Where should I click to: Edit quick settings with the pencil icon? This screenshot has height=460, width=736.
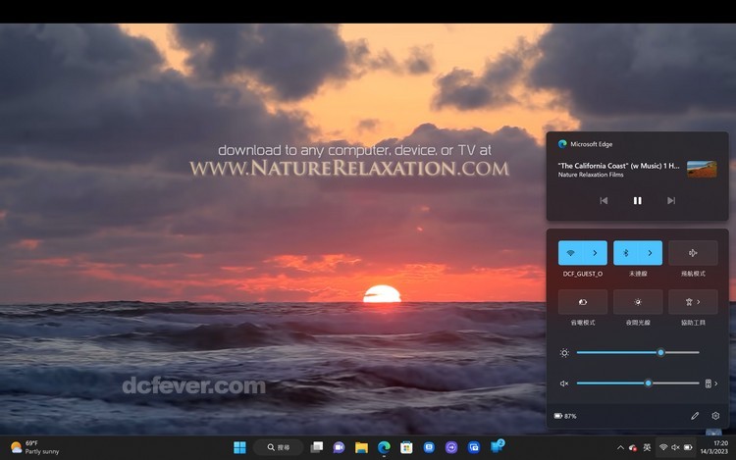(x=695, y=416)
